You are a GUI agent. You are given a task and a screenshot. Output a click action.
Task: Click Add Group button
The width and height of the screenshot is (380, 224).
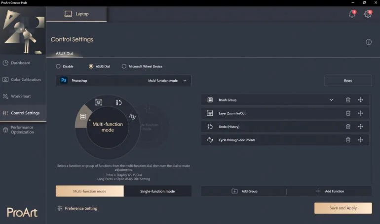click(x=244, y=191)
